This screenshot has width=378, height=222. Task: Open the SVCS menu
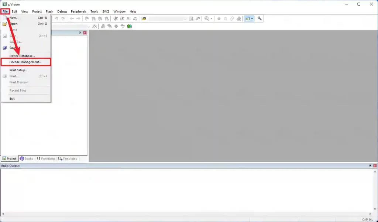click(106, 11)
